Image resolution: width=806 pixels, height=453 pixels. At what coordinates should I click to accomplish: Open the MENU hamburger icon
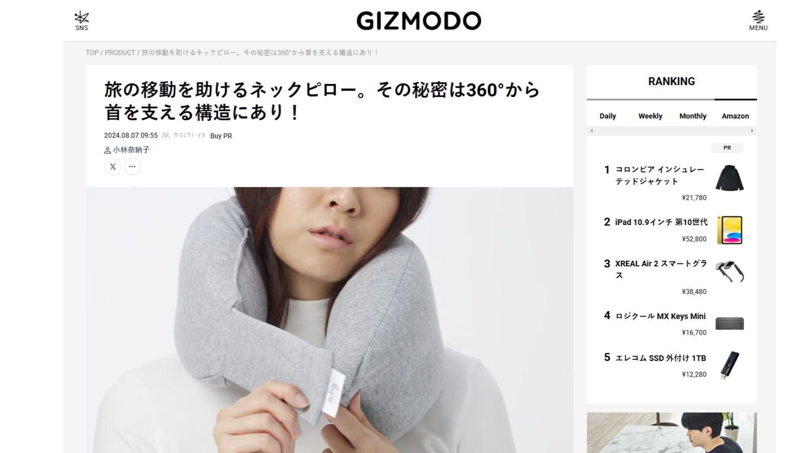(x=758, y=21)
